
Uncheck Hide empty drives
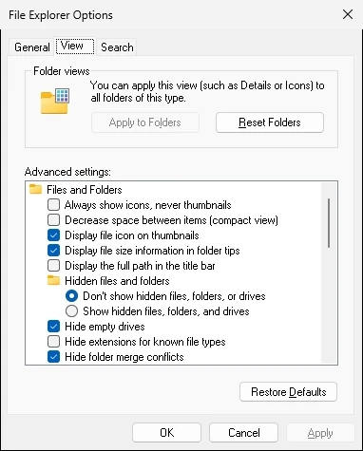click(x=53, y=327)
